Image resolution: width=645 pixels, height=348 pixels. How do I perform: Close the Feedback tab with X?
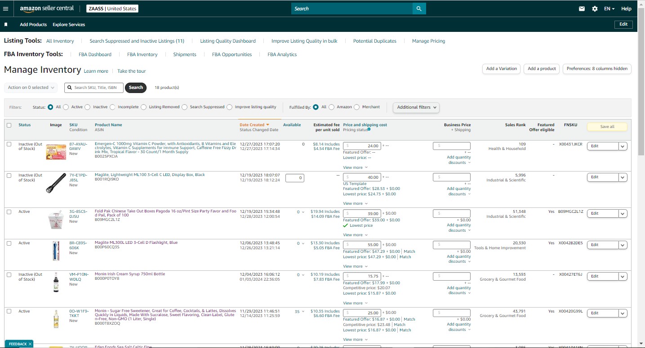click(x=30, y=344)
